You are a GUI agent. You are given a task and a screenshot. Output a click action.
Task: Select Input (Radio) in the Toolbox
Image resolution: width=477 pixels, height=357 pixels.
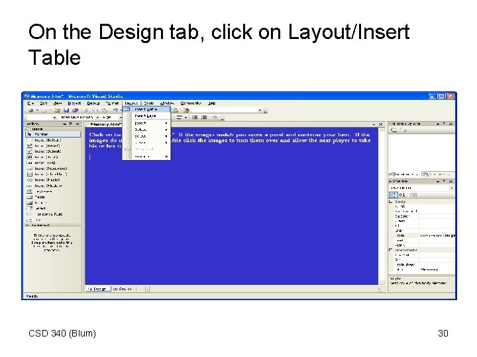(x=53, y=180)
